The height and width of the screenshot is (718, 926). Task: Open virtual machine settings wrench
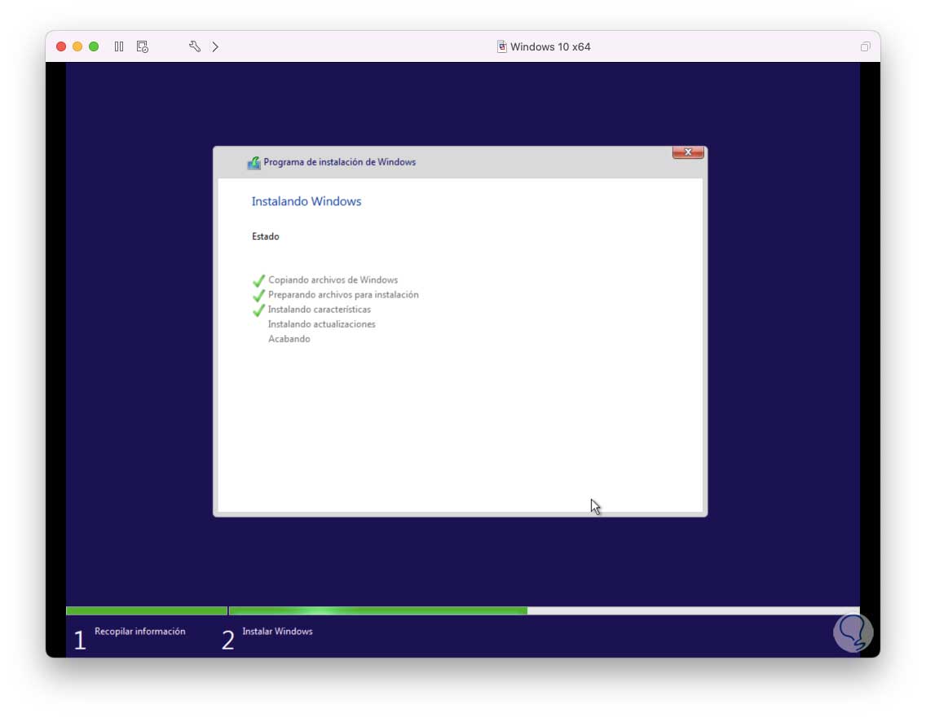tap(194, 46)
